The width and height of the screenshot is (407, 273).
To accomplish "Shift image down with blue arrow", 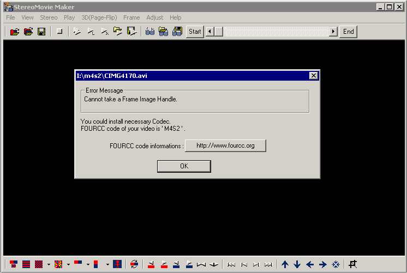I will [x=297, y=264].
